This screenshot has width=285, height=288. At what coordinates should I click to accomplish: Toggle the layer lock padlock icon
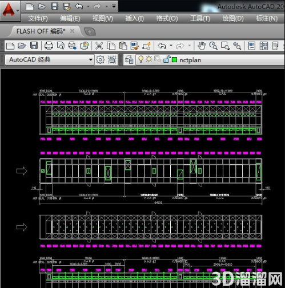[x=167, y=59]
